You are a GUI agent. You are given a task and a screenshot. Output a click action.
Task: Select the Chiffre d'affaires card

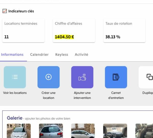click(74, 30)
